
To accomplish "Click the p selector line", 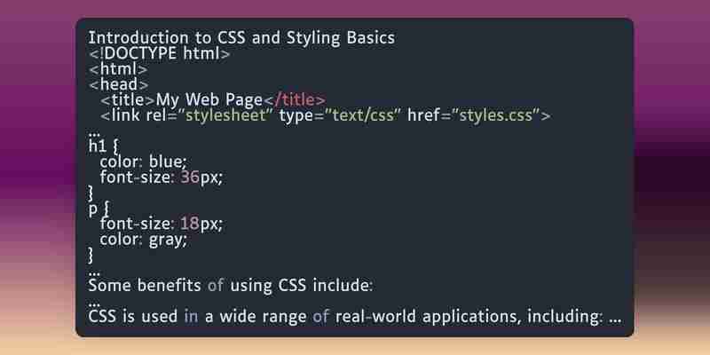I will click(x=99, y=209).
